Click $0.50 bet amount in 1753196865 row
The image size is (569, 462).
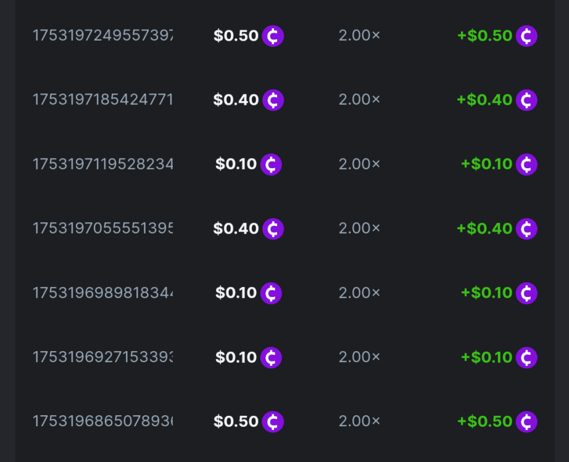click(236, 421)
